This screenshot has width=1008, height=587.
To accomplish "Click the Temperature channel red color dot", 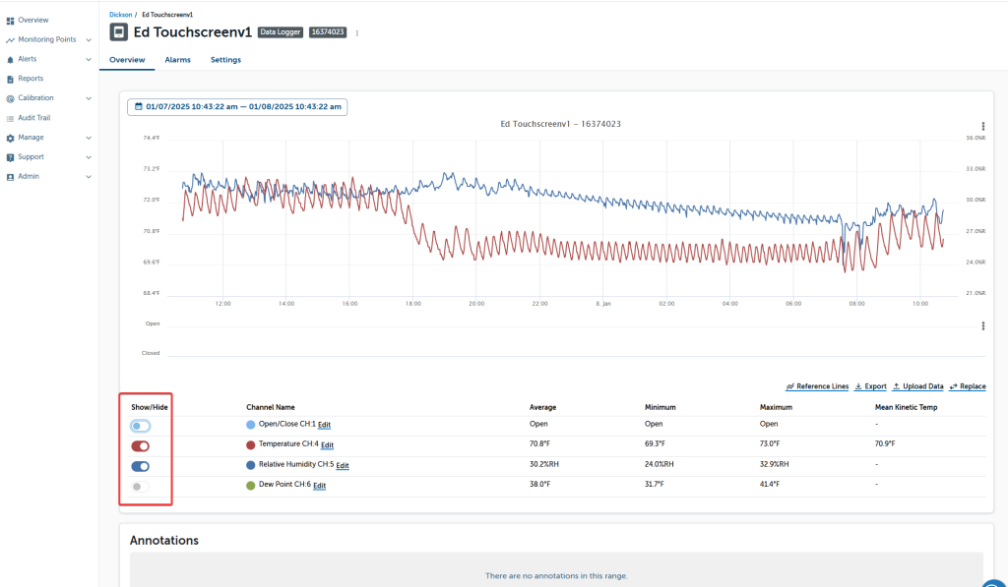I will [250, 445].
